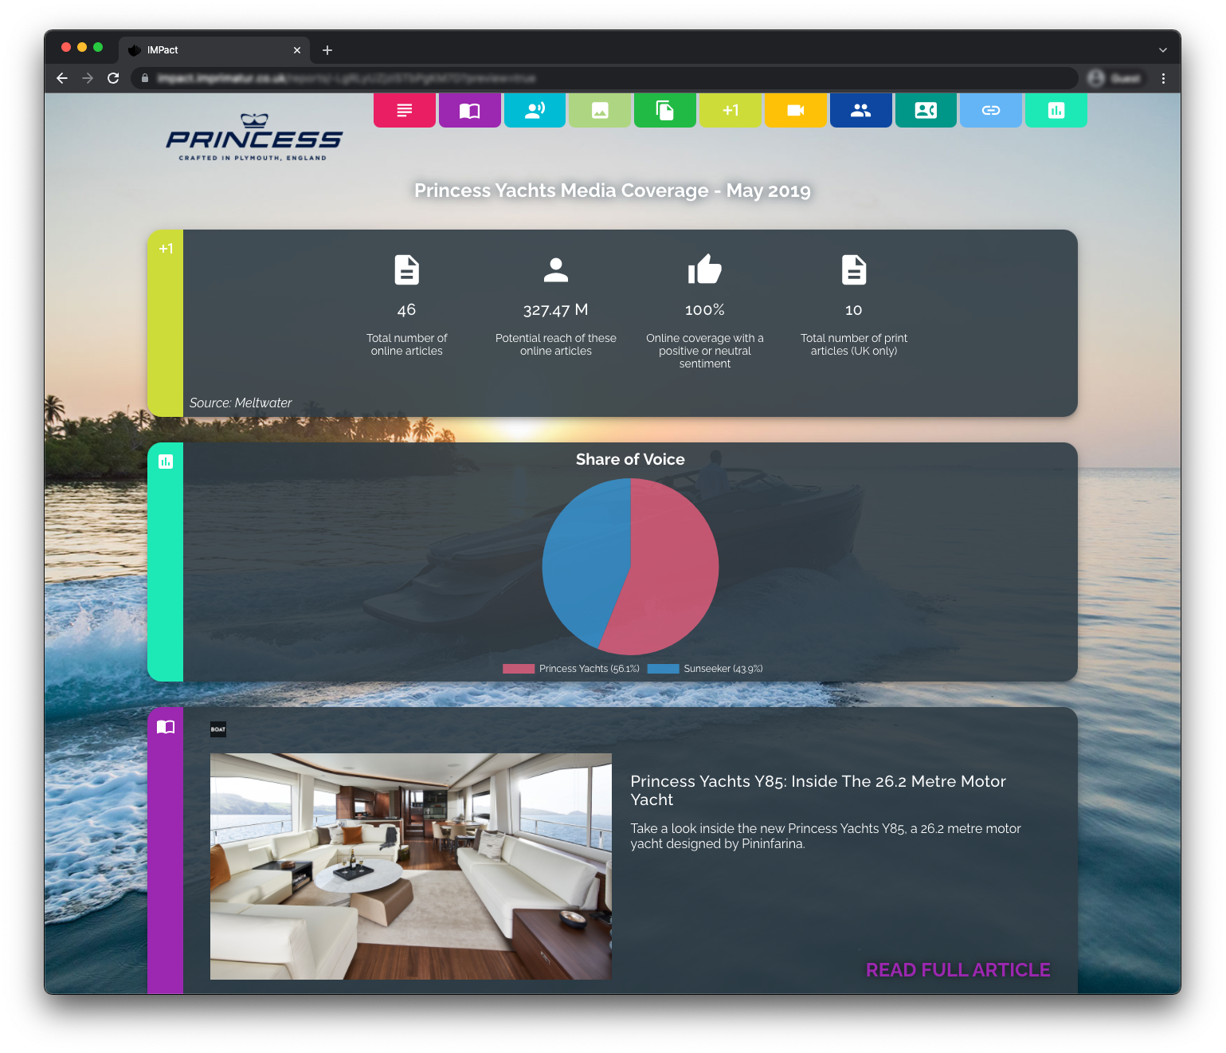Image resolution: width=1226 pixels, height=1053 pixels.
Task: Select the light green image icon
Action: pos(600,110)
